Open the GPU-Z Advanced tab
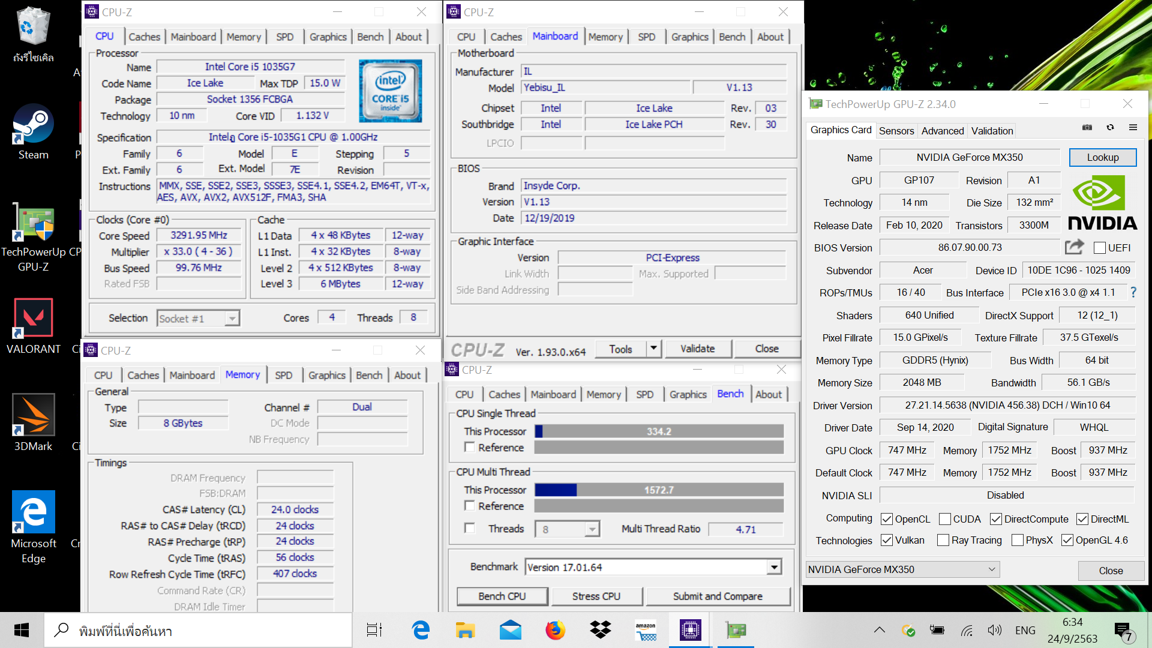Image resolution: width=1152 pixels, height=648 pixels. pyautogui.click(x=943, y=131)
